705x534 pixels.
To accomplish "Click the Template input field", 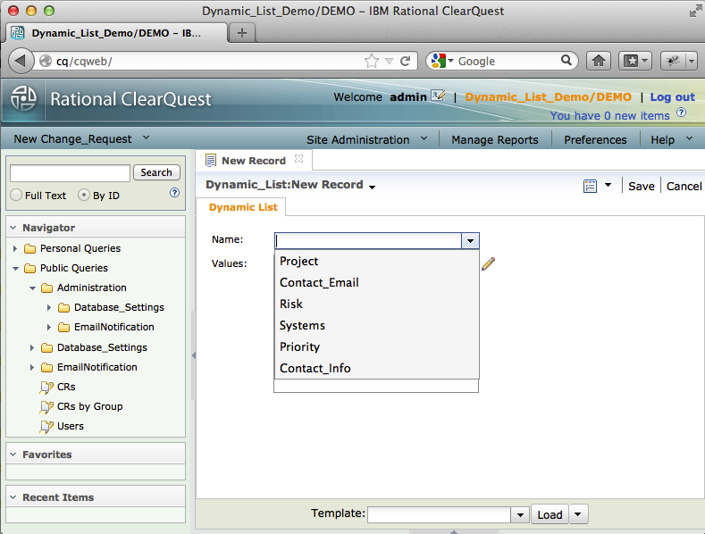I will coord(440,514).
